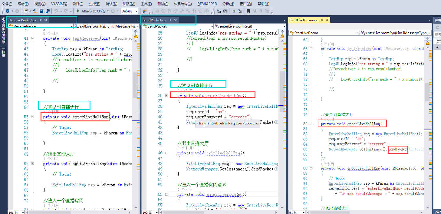Toggle the pin on StartLiveRoom.cs tab
The height and width of the screenshot is (214, 441).
coord(322,20)
